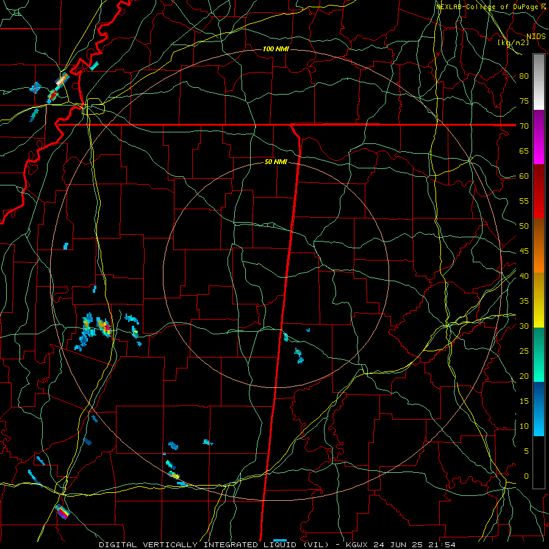Click the NIDS label
Viewport: 549px width, 549px height.
[x=536, y=37]
